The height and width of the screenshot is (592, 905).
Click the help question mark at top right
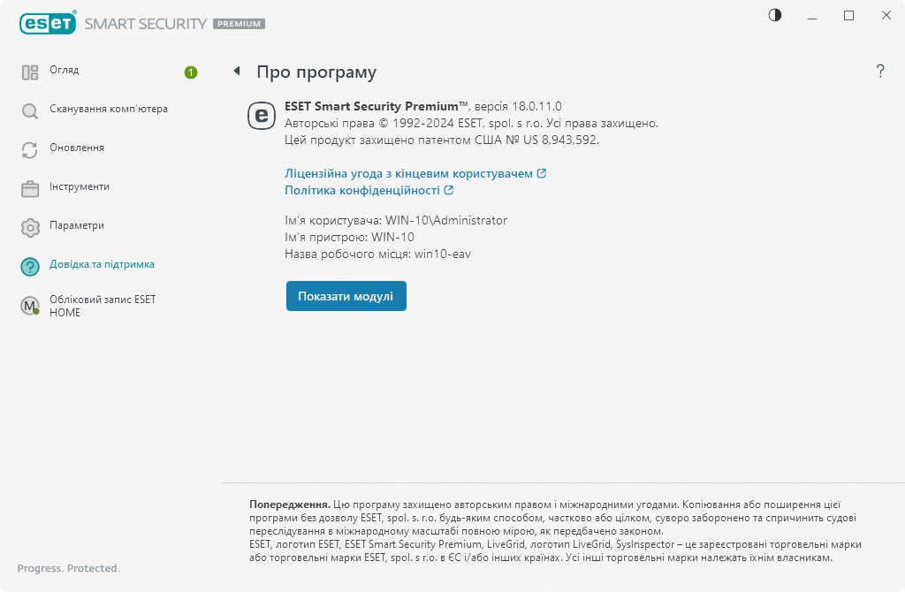[x=880, y=72]
